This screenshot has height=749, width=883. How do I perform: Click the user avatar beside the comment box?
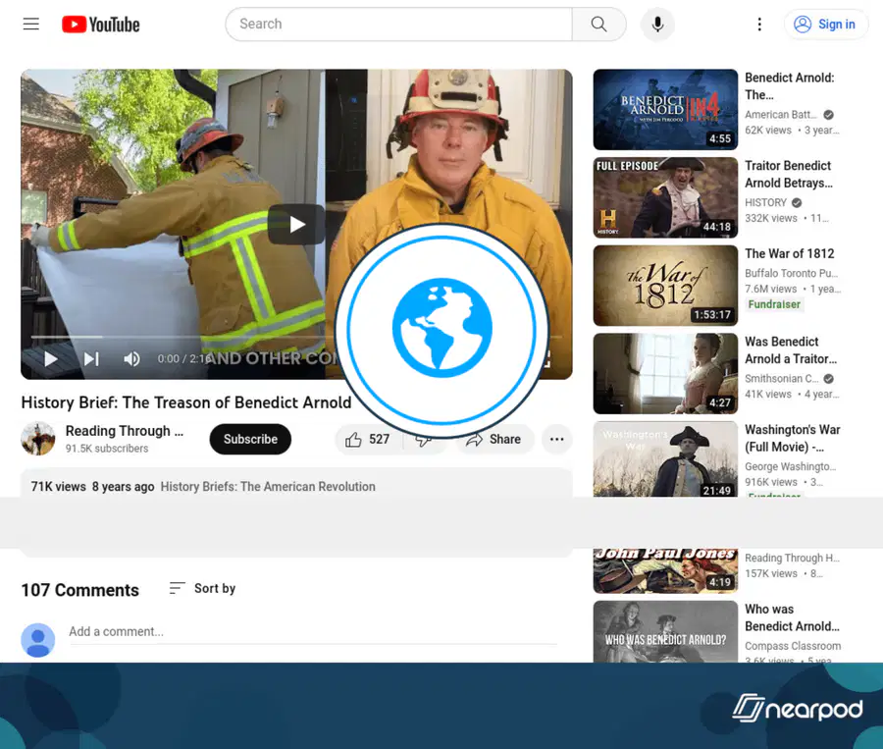[38, 640]
